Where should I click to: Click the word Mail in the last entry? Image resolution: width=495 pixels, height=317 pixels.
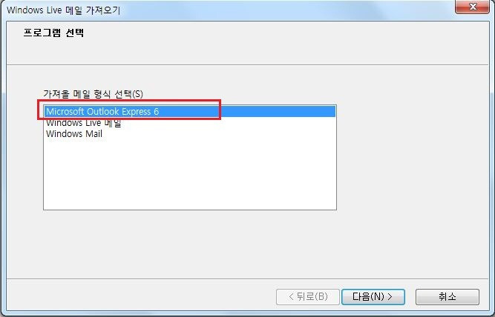tap(94, 133)
